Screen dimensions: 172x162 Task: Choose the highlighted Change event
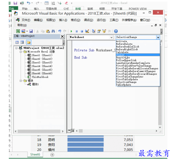pyautogui.click(x=138, y=55)
